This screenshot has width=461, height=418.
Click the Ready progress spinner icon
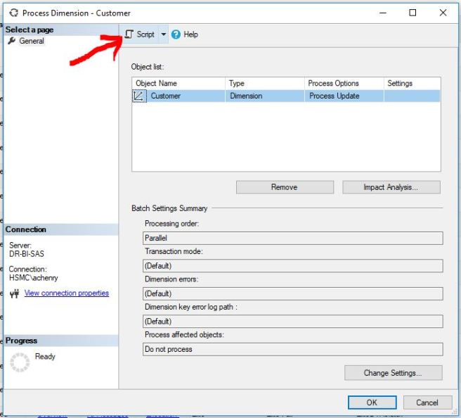tap(20, 362)
